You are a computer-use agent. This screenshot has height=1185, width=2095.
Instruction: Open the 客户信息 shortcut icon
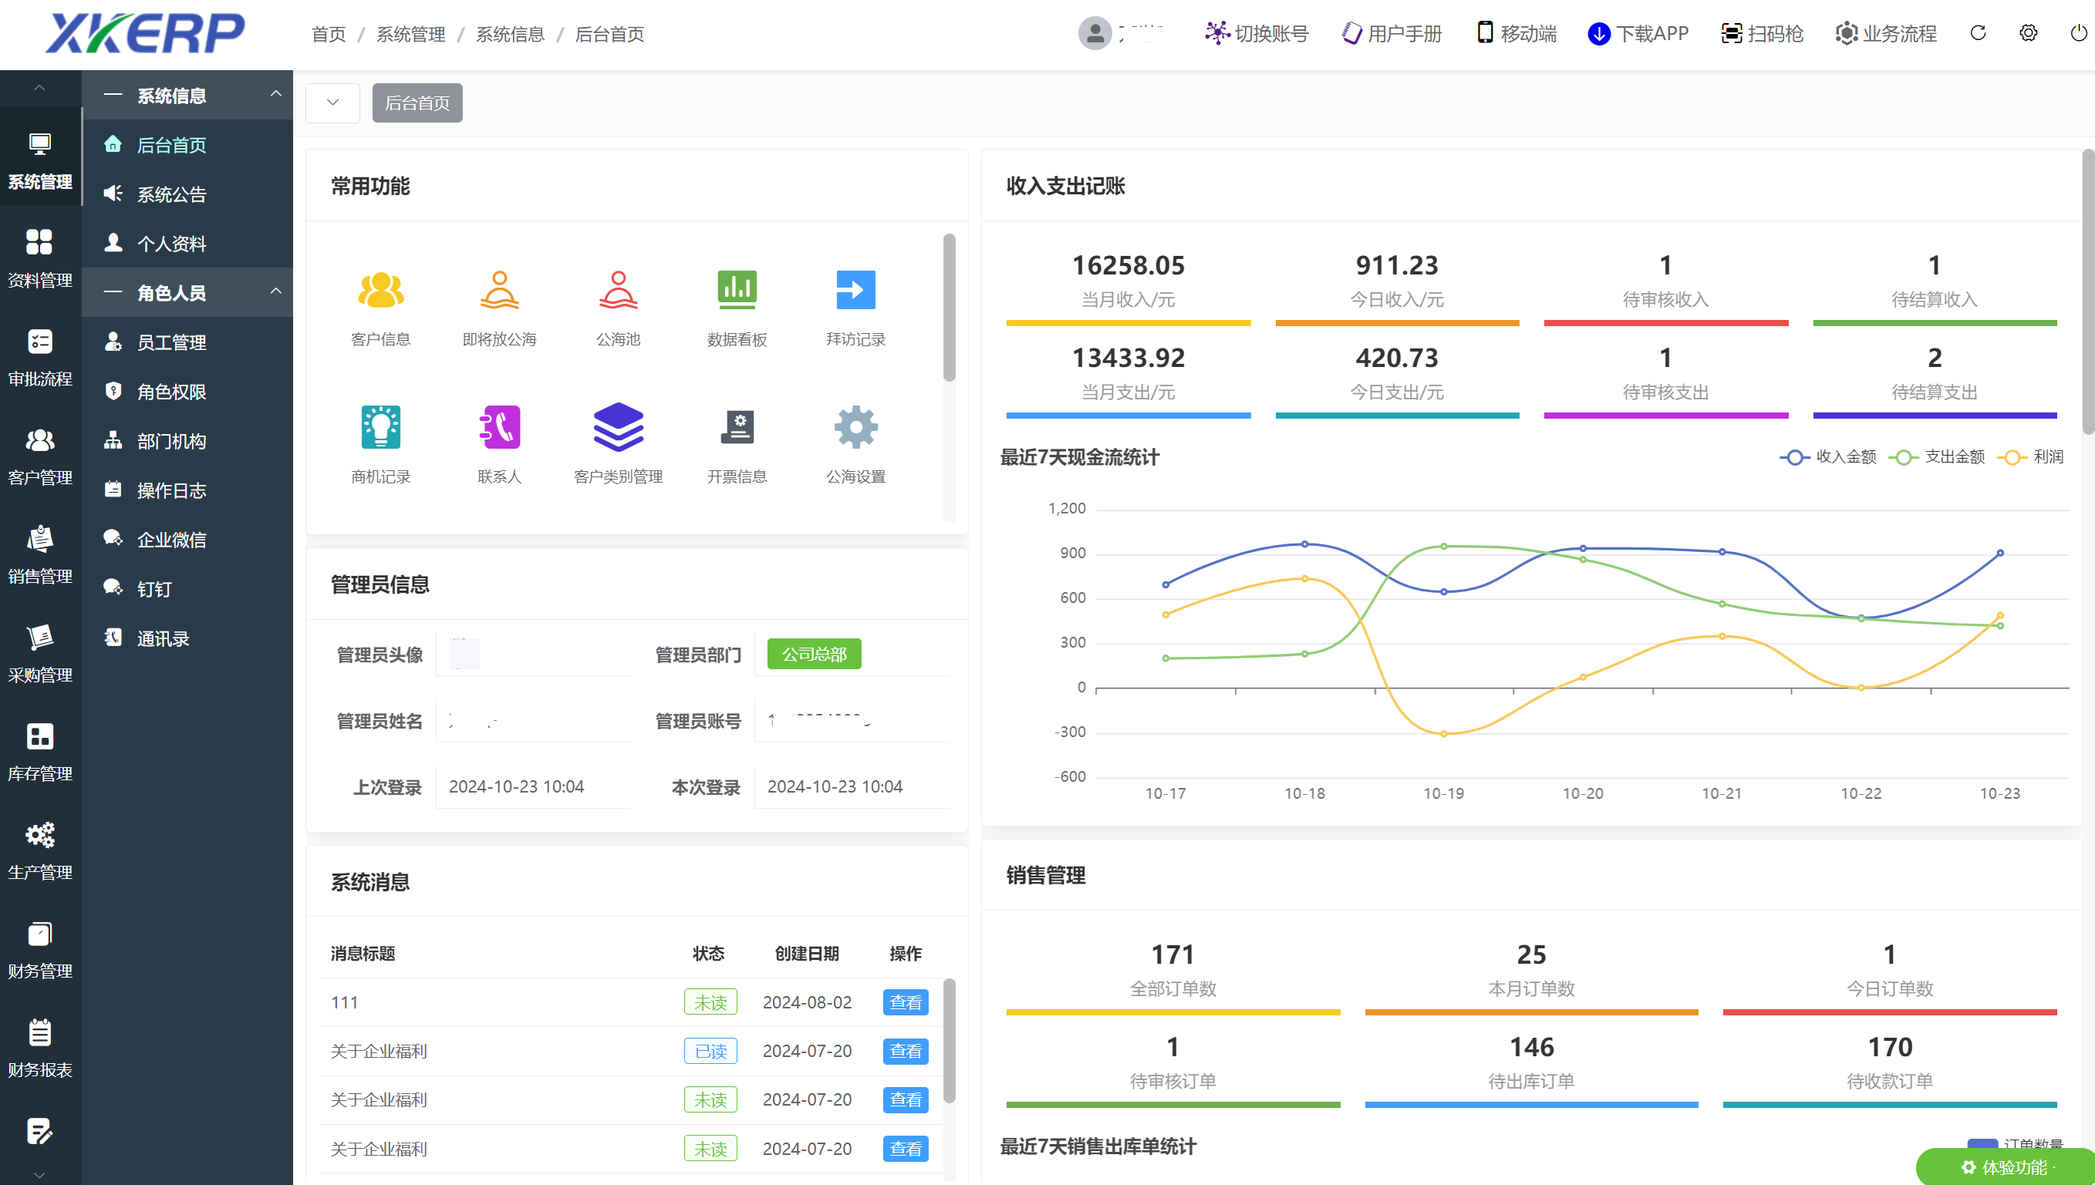click(x=380, y=291)
